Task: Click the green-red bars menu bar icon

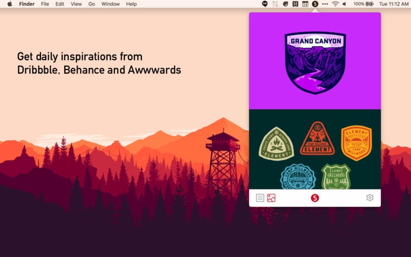Action: 275,4
